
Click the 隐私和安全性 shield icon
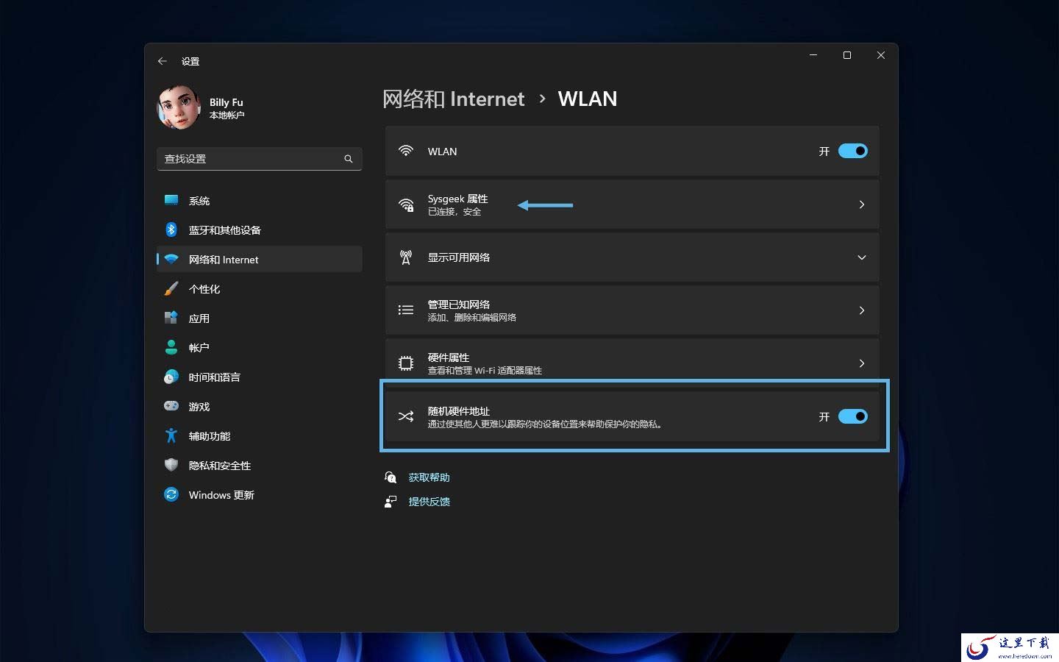171,465
